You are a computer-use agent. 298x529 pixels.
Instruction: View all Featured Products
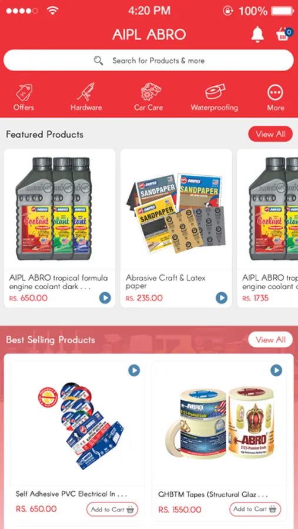click(270, 134)
